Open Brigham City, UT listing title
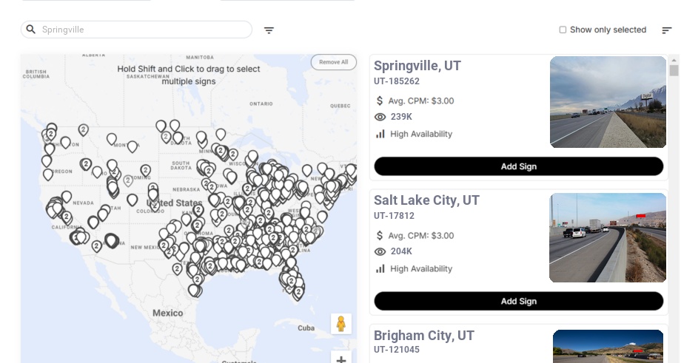Viewport: 681px width, 363px height. coord(423,336)
